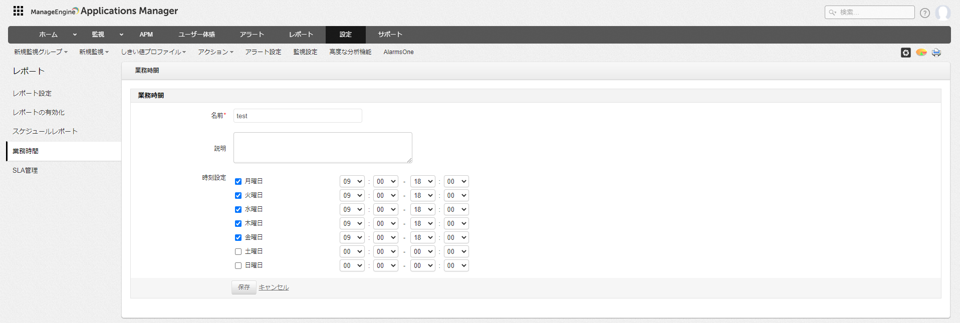Click the search magnifier icon
Image resolution: width=960 pixels, height=323 pixels.
tap(832, 13)
